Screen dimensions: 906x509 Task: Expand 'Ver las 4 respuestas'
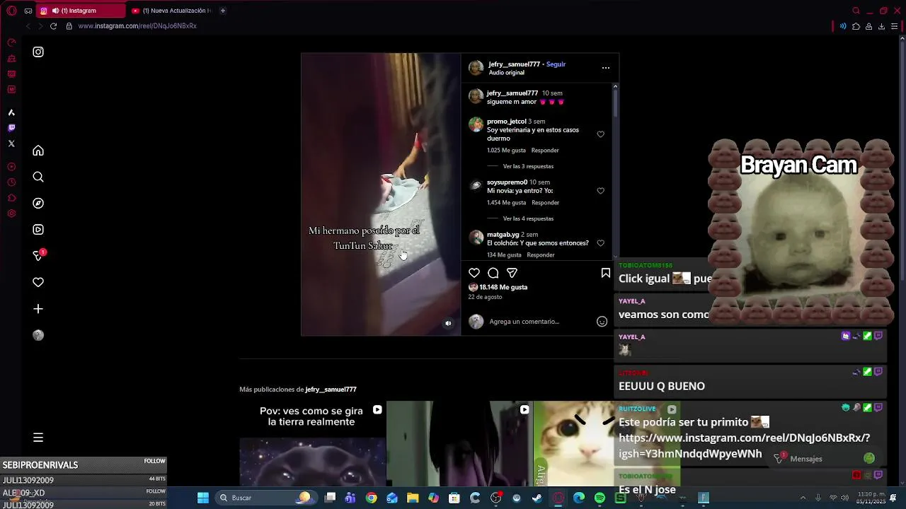tap(528, 218)
